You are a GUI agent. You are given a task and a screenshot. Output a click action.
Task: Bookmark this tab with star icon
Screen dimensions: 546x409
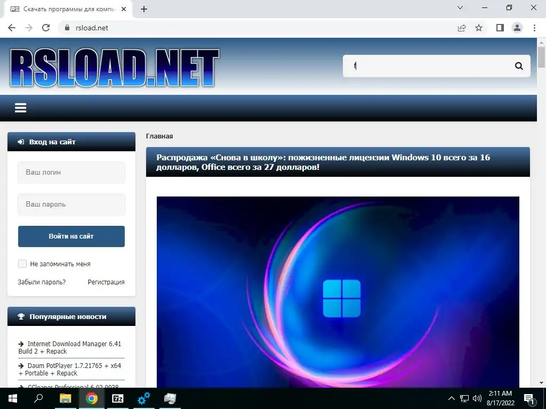479,28
